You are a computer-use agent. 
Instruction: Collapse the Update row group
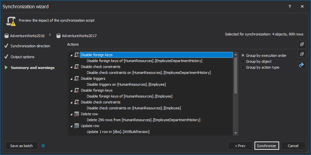[x=72, y=126]
